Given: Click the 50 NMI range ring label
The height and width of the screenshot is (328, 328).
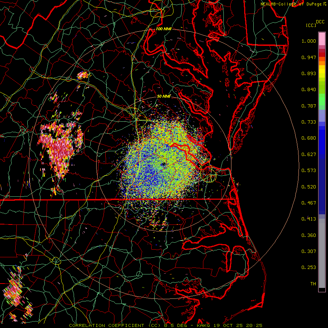Looking at the screenshot, I should pos(164,96).
